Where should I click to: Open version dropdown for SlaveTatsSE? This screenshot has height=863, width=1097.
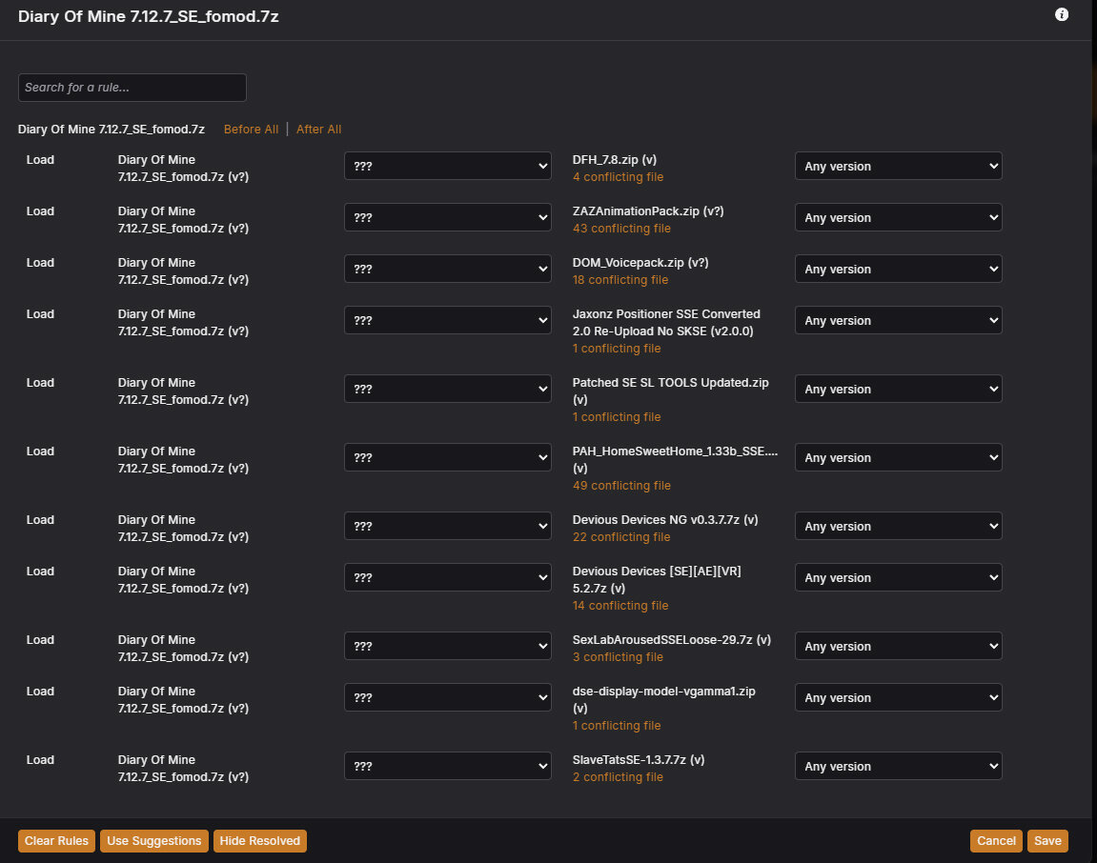(899, 766)
